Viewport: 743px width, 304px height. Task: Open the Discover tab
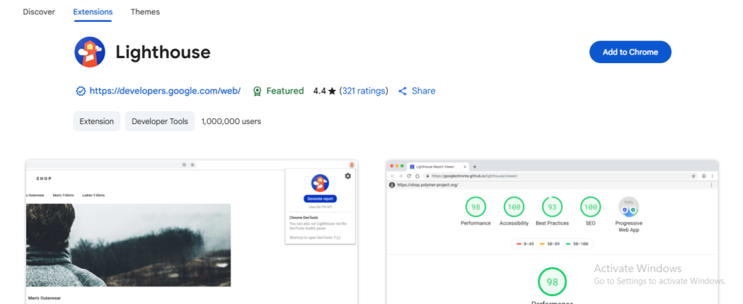pos(39,12)
